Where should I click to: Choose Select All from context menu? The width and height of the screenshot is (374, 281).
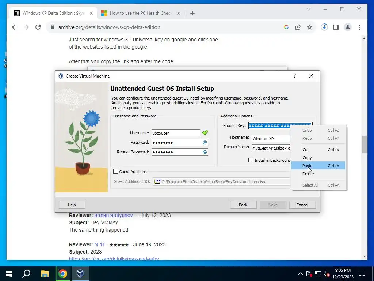pyautogui.click(x=318, y=185)
